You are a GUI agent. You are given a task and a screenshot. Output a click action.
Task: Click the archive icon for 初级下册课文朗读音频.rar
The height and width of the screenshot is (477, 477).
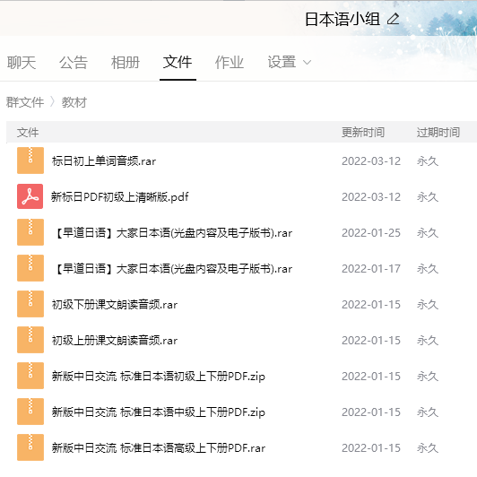coord(30,304)
